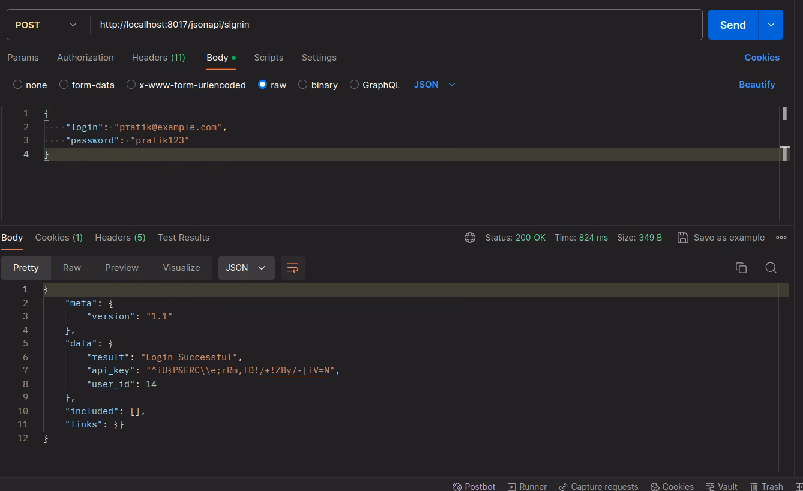Open the request Params tab
The image size is (803, 491).
tap(23, 58)
